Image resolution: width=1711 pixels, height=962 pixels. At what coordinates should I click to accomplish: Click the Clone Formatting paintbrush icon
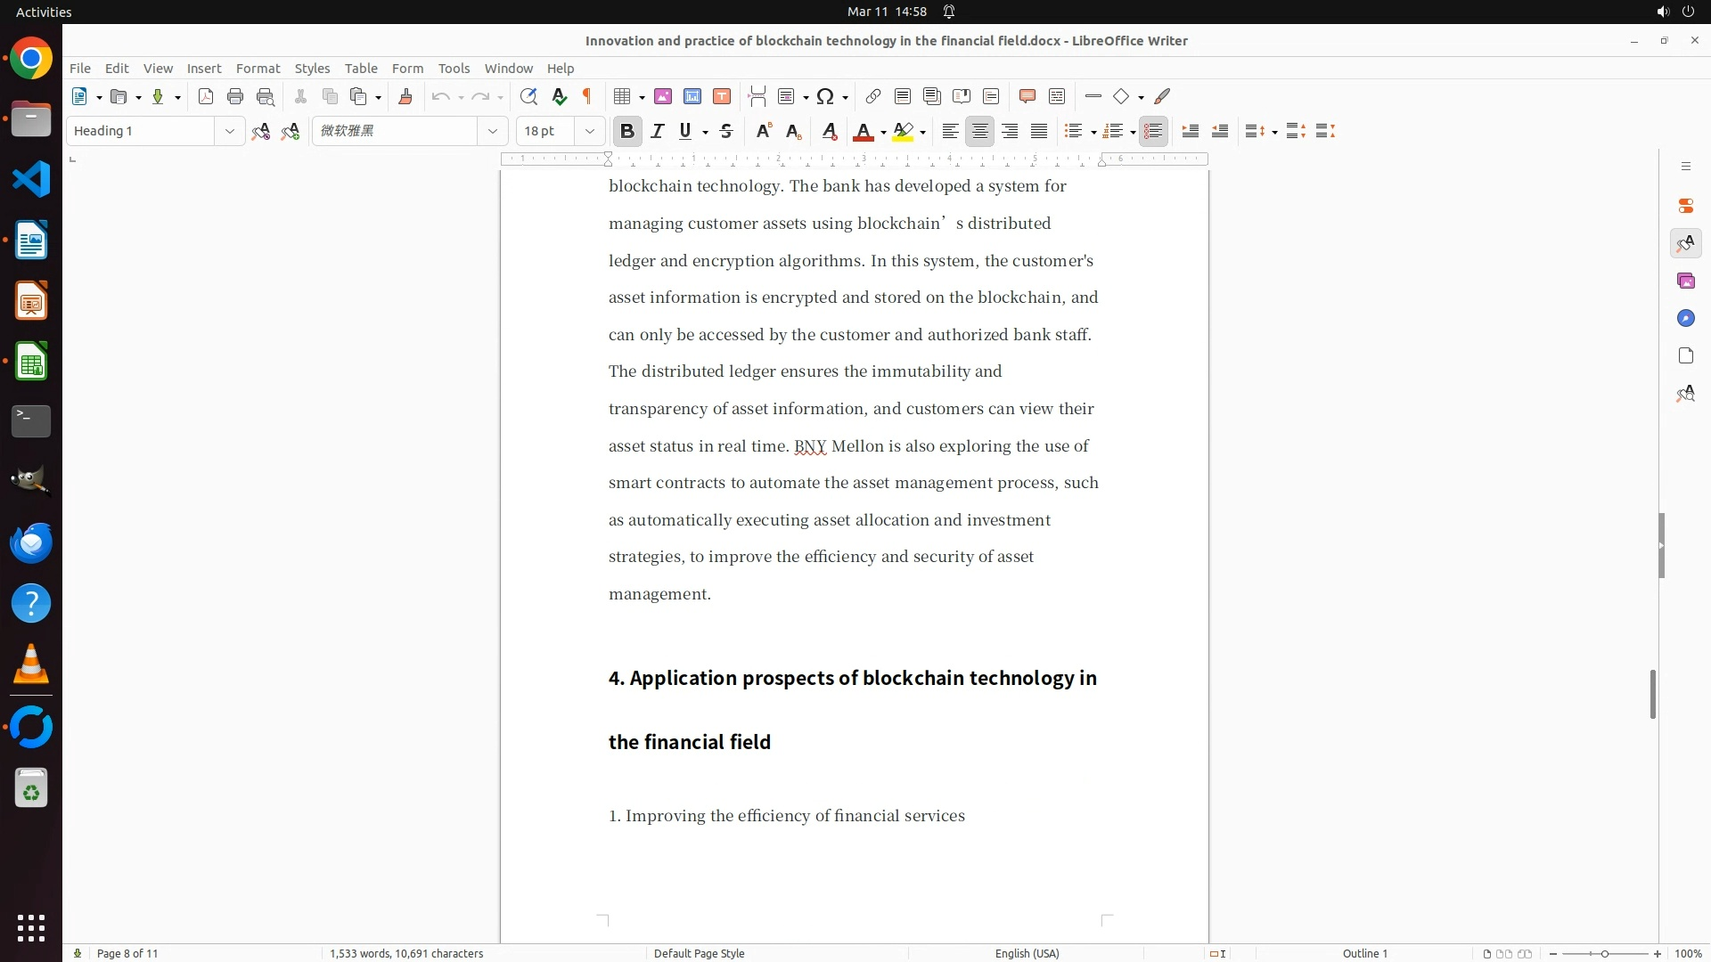[x=405, y=96]
